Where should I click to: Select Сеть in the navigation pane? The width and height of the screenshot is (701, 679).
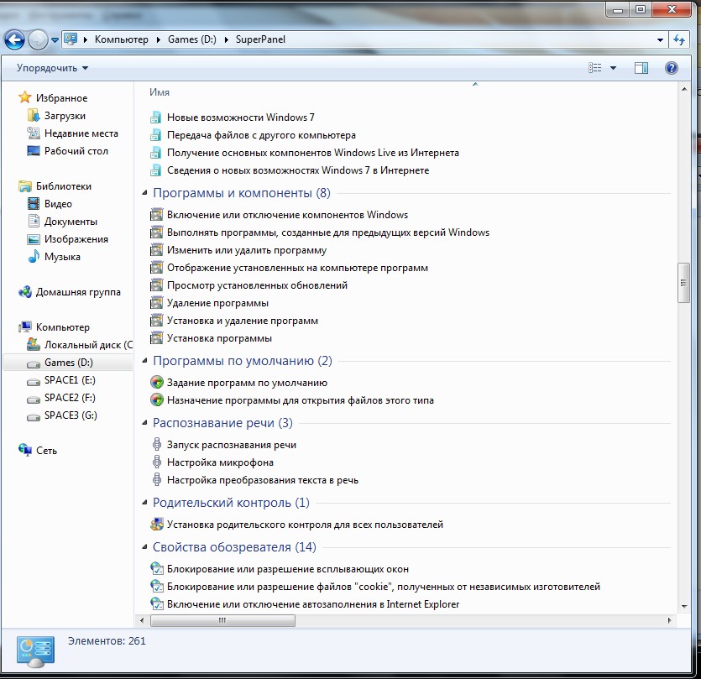46,451
